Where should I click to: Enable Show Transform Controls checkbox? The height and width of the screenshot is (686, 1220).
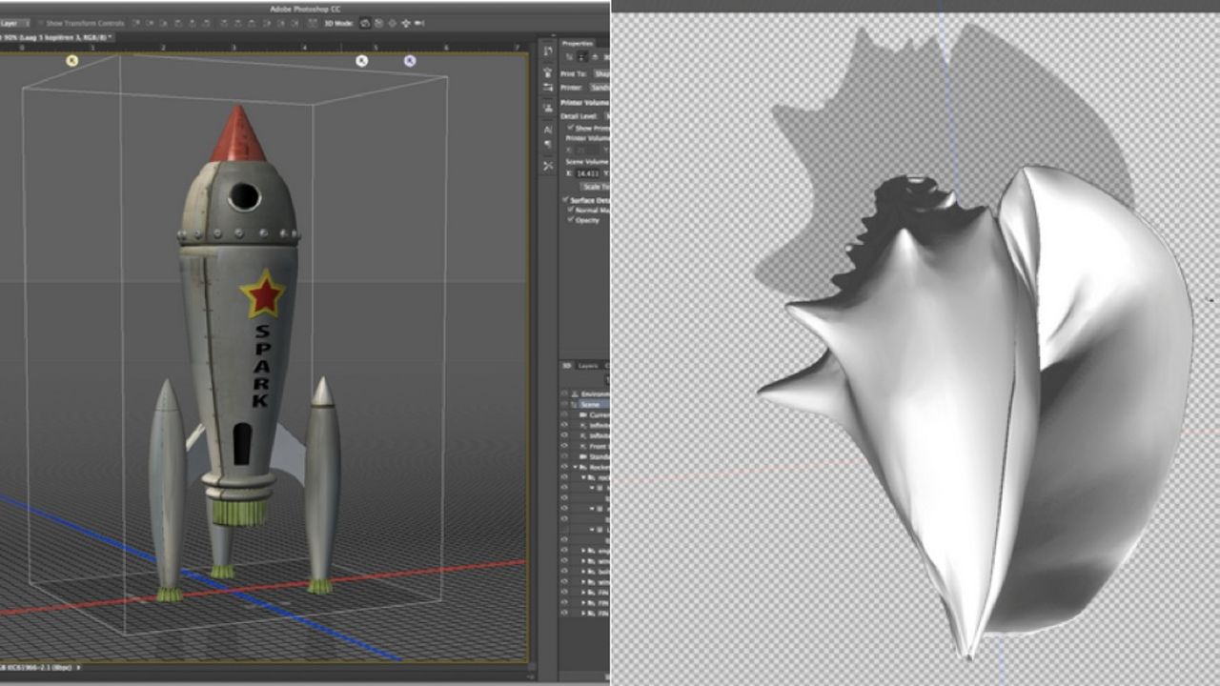pos(39,23)
